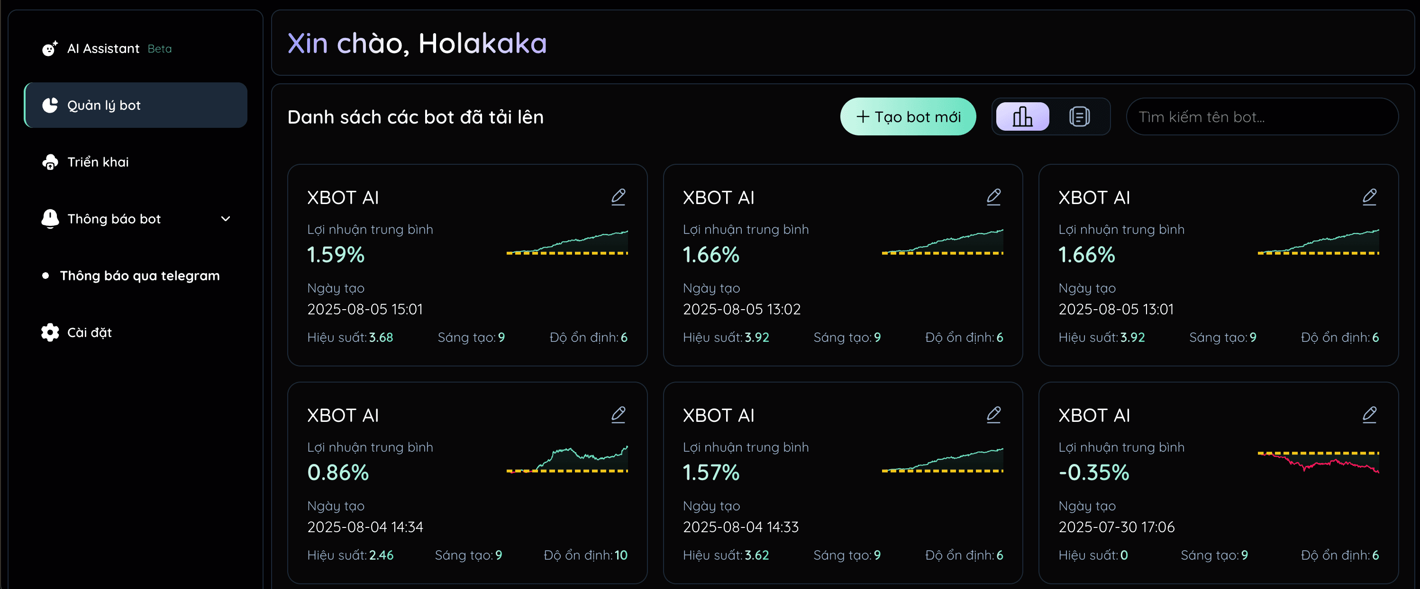The image size is (1420, 589).
Task: Switch to list view toggle
Action: pyautogui.click(x=1079, y=116)
